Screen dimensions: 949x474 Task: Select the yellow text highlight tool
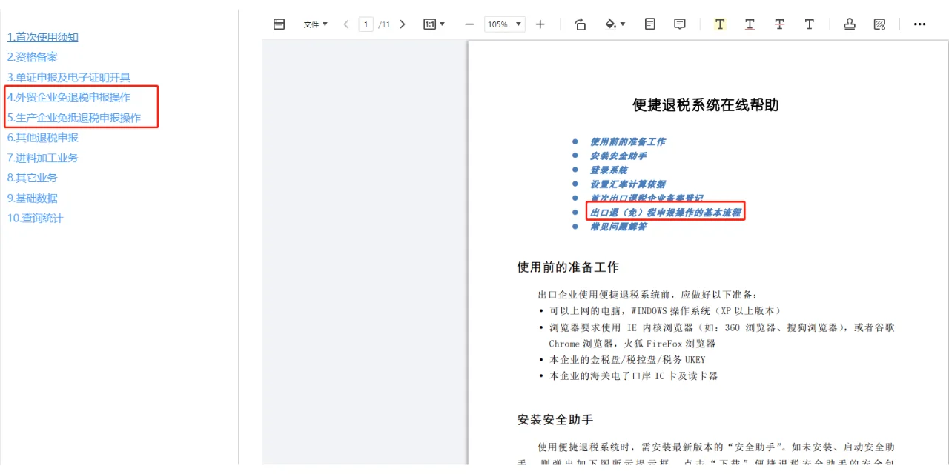point(719,24)
